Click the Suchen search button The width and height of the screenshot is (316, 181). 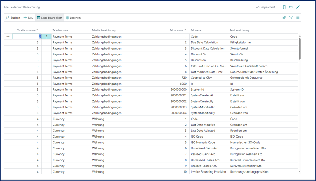click(13, 18)
